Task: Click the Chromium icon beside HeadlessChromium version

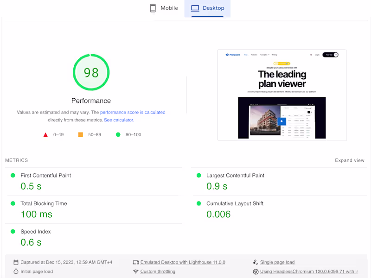Action: point(256,272)
